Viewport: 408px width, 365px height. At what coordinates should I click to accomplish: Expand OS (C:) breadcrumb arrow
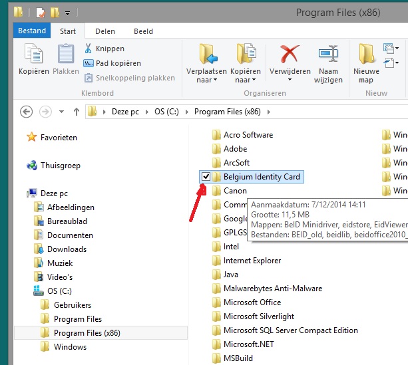(187, 112)
